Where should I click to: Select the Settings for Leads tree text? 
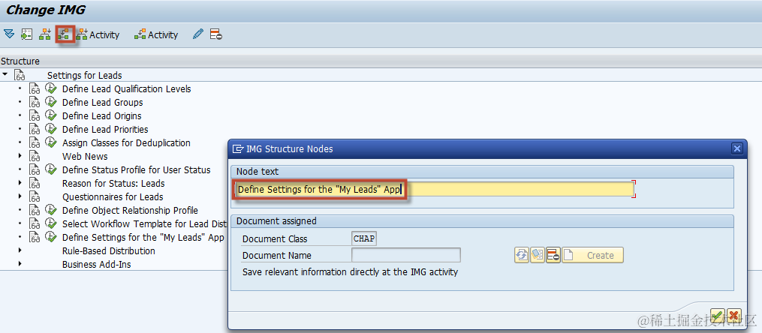(85, 75)
